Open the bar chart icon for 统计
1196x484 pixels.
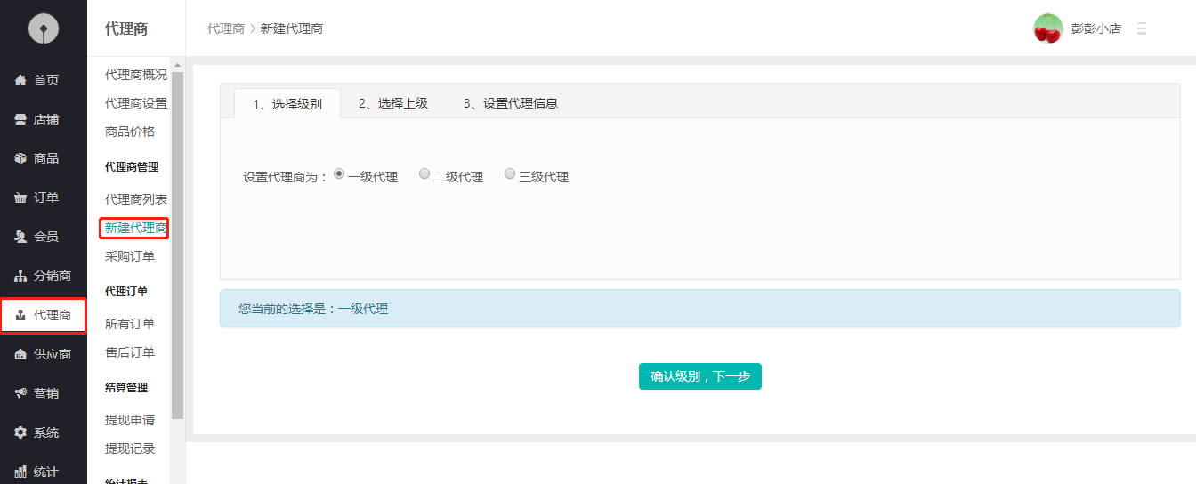(x=20, y=472)
